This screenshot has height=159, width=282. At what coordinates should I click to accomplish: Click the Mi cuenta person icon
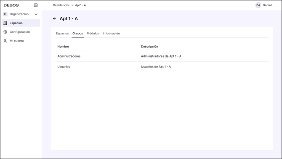pos(5,41)
